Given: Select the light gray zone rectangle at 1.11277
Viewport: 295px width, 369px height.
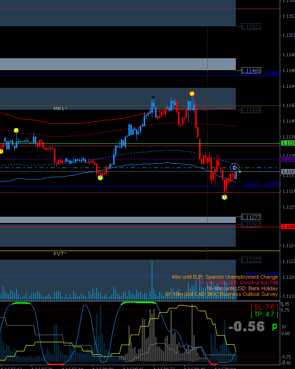Looking at the screenshot, I should point(118,220).
